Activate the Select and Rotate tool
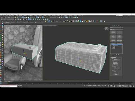The width and height of the screenshot is (135, 101). 25,17
